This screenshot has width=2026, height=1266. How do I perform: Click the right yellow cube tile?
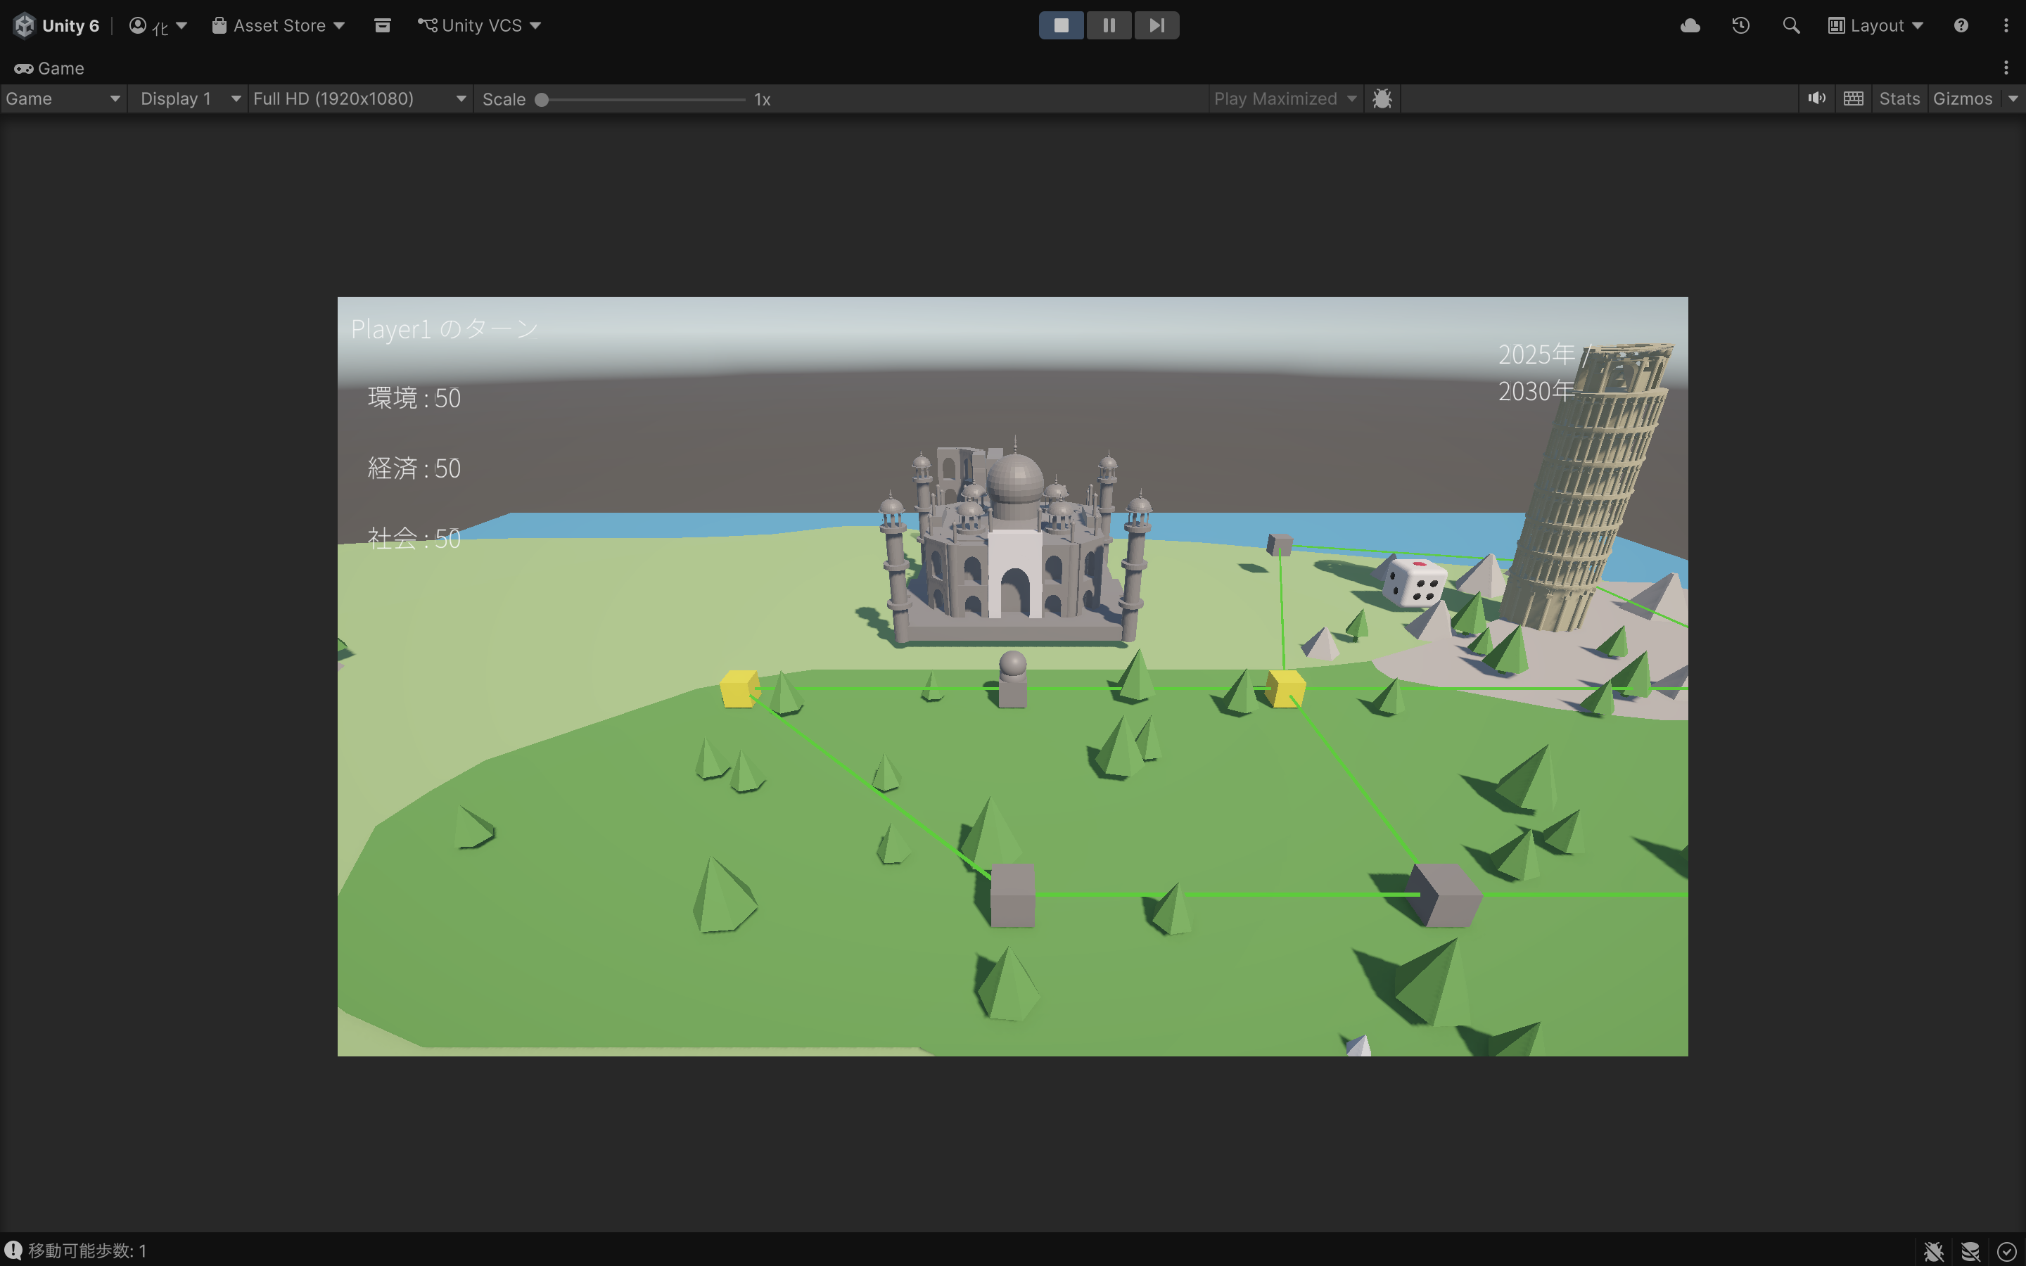(x=1285, y=689)
